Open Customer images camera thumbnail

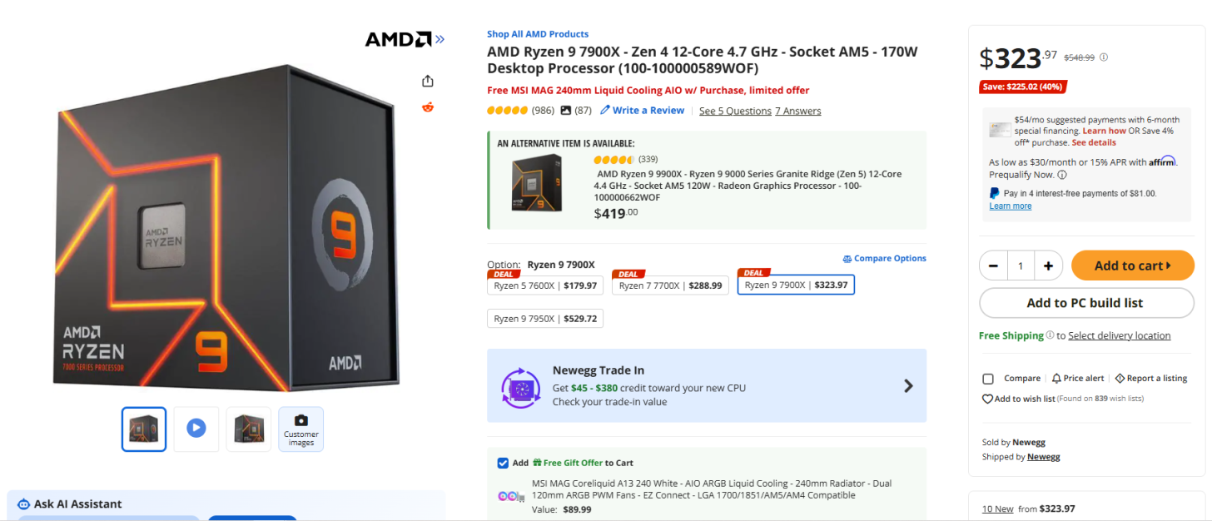(301, 429)
